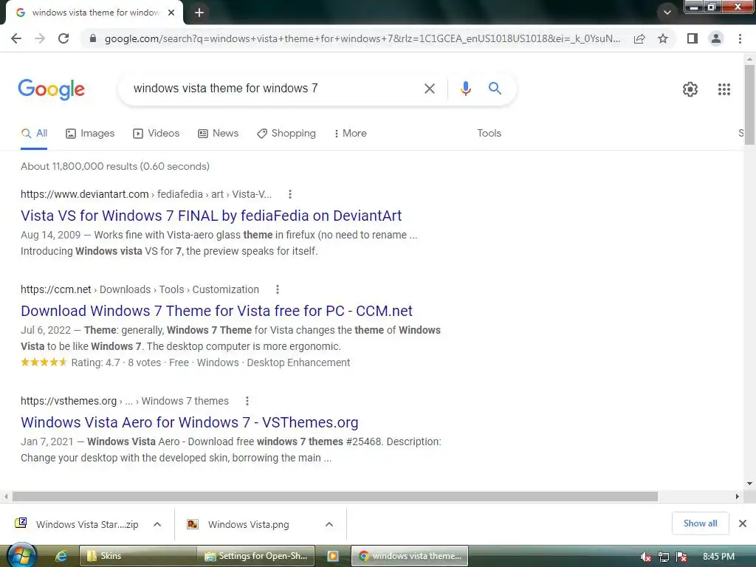
Task: Click the Action Center flag icon
Action: [x=681, y=557]
